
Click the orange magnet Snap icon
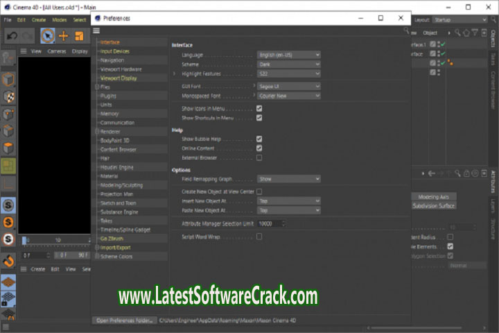(x=8, y=262)
